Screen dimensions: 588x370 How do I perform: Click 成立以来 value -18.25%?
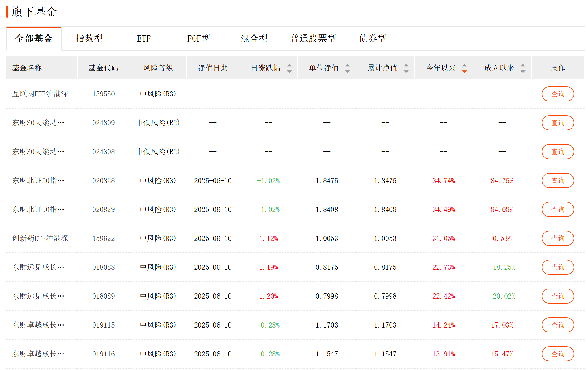(x=502, y=267)
